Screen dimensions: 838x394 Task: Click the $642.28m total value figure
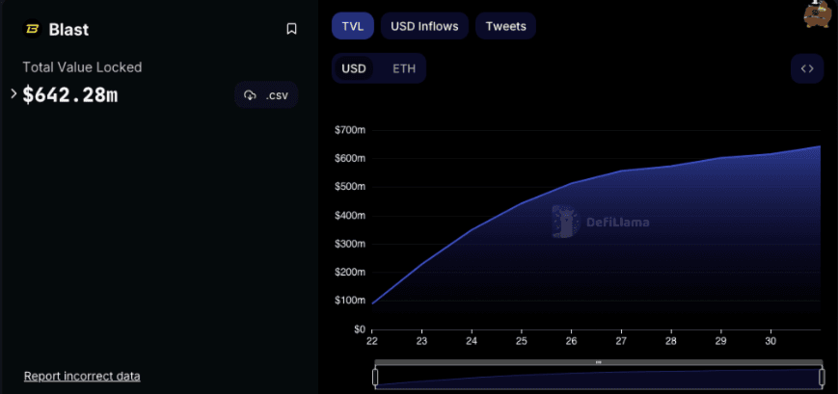69,94
